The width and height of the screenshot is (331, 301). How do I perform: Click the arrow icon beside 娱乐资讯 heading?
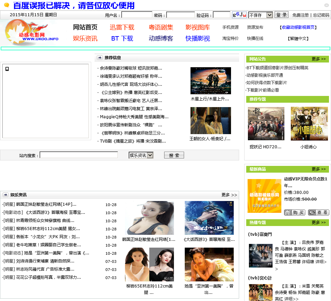[x=5, y=195]
